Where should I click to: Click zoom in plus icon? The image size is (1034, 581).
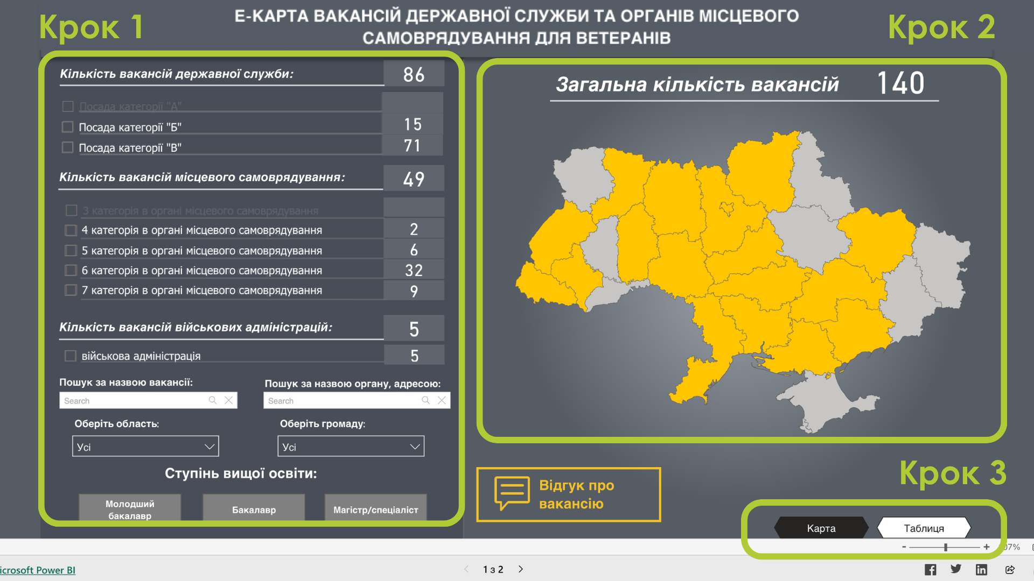[986, 547]
